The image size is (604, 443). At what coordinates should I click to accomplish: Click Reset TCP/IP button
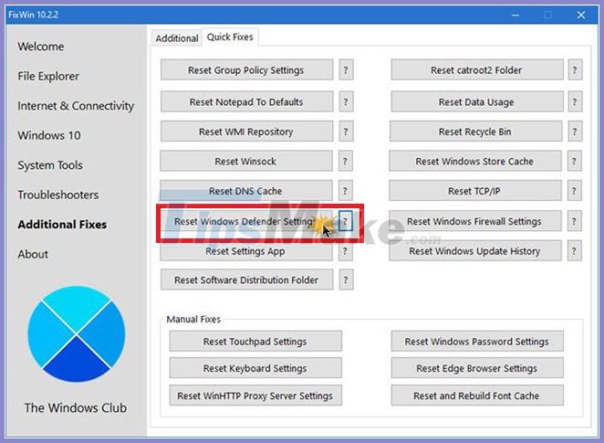point(475,191)
